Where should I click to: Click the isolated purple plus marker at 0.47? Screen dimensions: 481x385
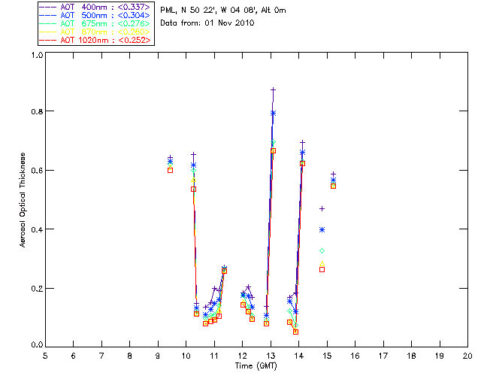click(322, 209)
